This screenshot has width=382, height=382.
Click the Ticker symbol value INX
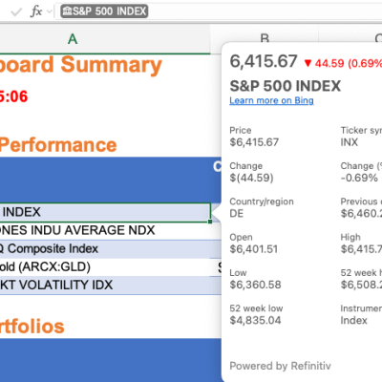pos(350,142)
